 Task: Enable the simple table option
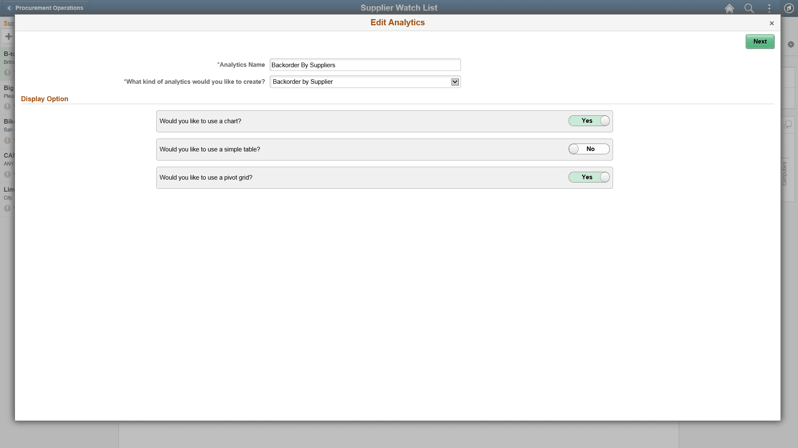pos(589,149)
